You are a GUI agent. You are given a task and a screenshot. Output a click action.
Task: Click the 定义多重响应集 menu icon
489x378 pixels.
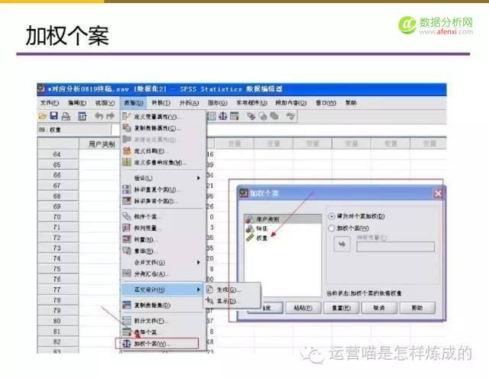coord(127,162)
